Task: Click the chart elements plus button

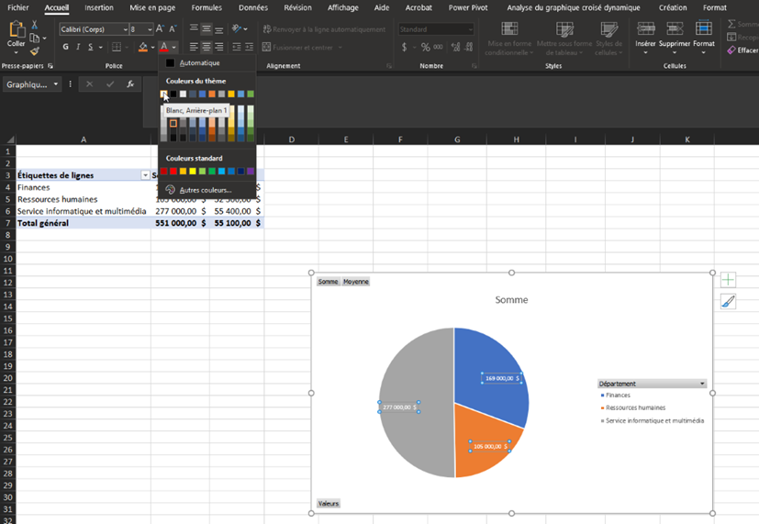Action: pos(728,280)
